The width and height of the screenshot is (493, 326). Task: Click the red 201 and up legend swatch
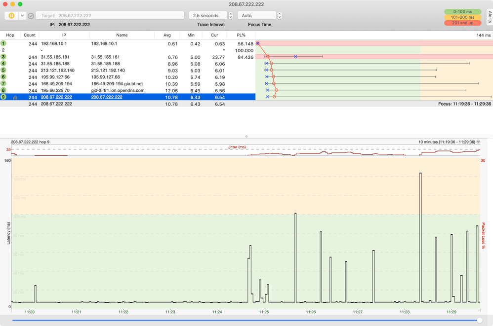463,23
